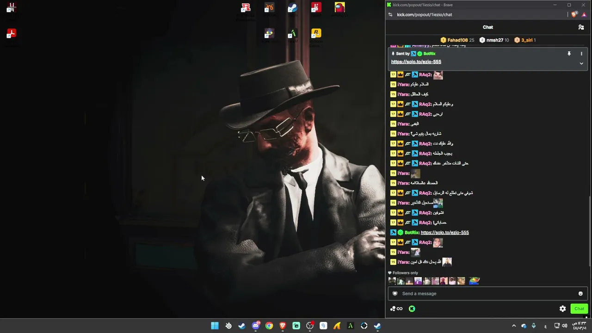Image resolution: width=592 pixels, height=333 pixels.
Task: Click the shield icon in message box
Action: coord(395,294)
